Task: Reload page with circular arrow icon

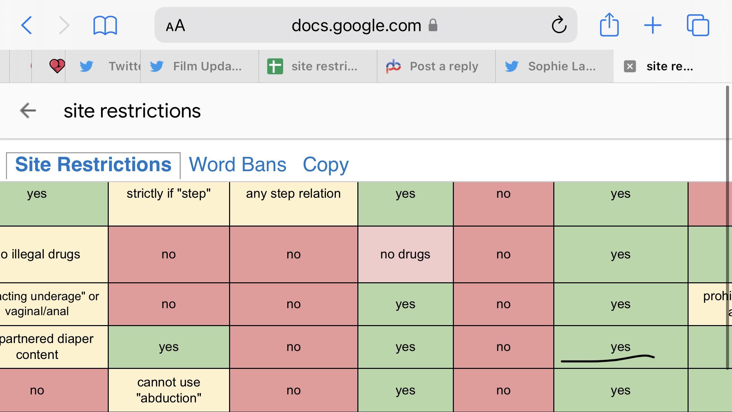Action: pos(559,25)
